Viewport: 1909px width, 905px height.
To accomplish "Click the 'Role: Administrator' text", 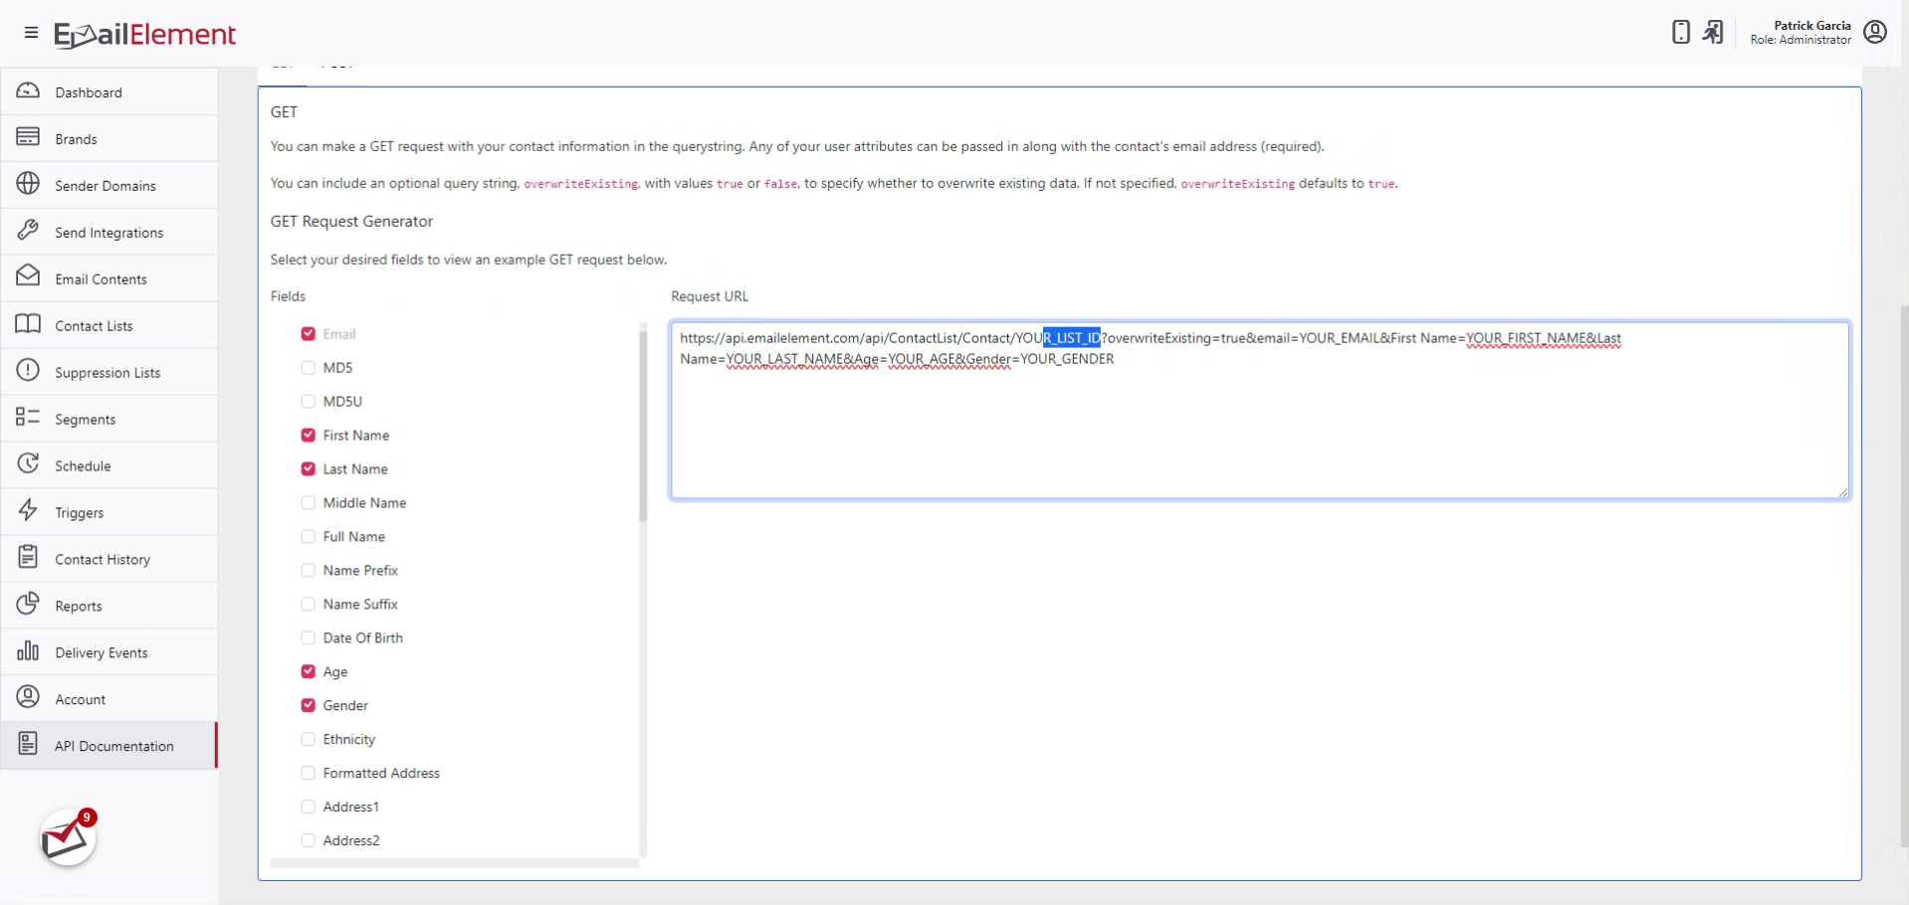I will 1802,40.
